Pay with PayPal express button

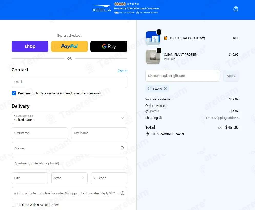click(69, 47)
